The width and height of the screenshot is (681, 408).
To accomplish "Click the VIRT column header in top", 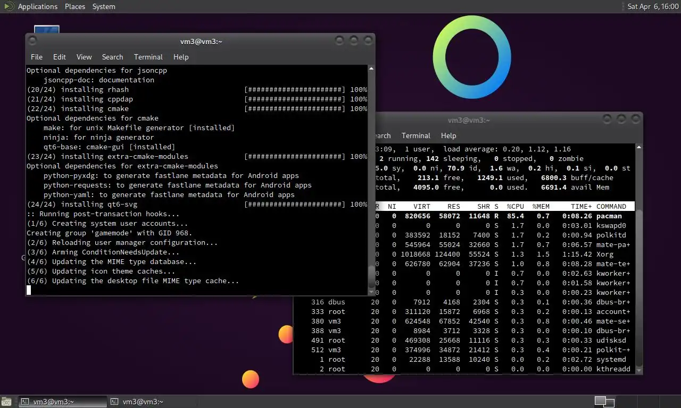I will coord(422,206).
